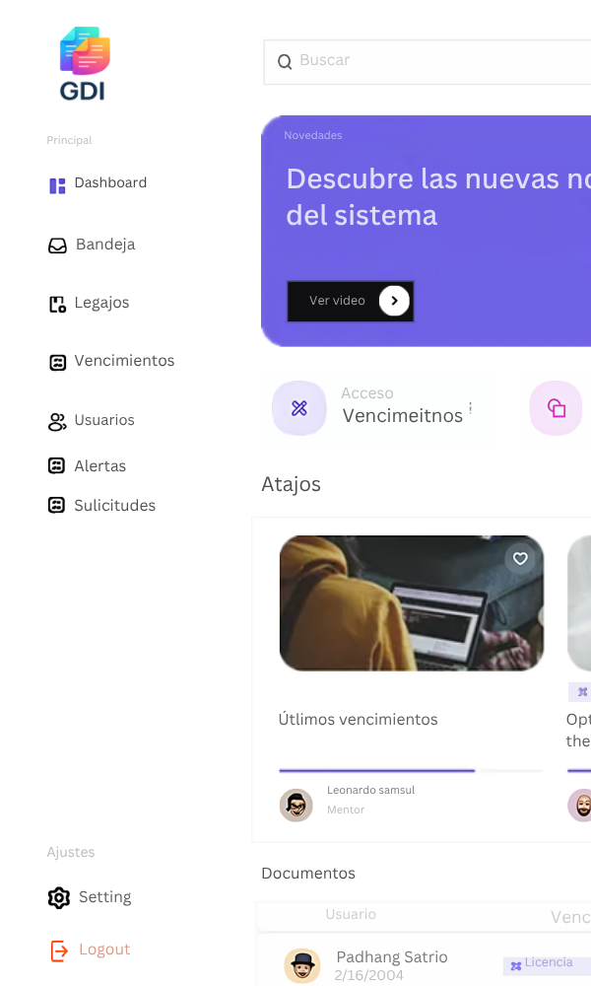591x986 pixels.
Task: Select the Bandeja inbox icon
Action: click(57, 246)
